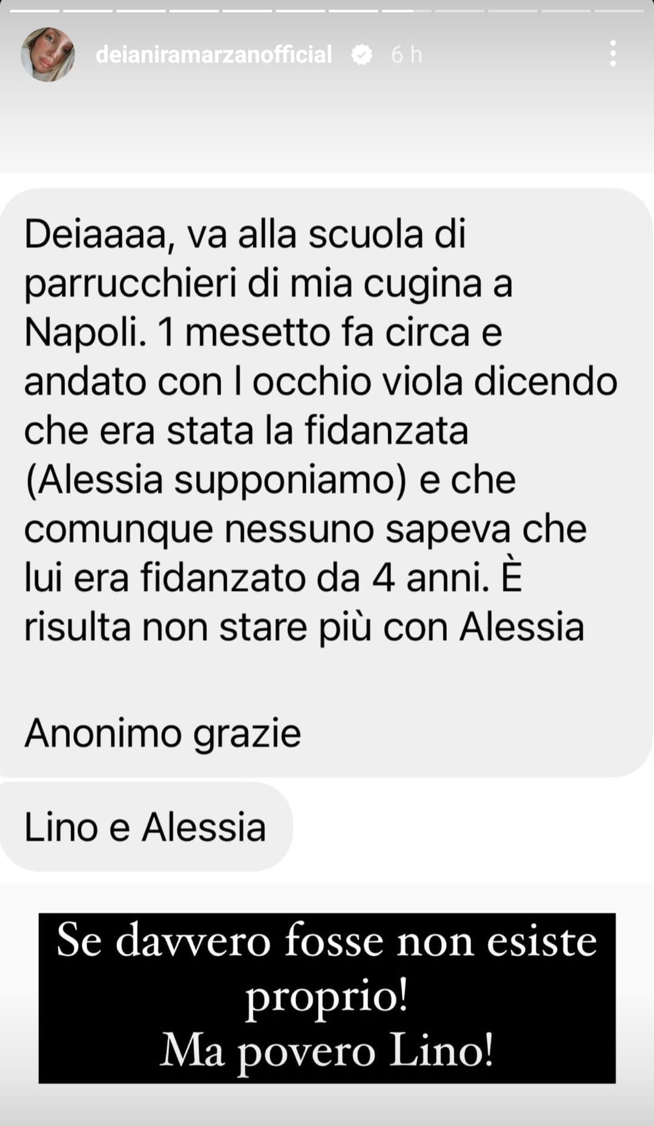This screenshot has height=1126, width=654.
Task: Tap the deianiramarzanofficial profile avatar
Action: click(48, 55)
